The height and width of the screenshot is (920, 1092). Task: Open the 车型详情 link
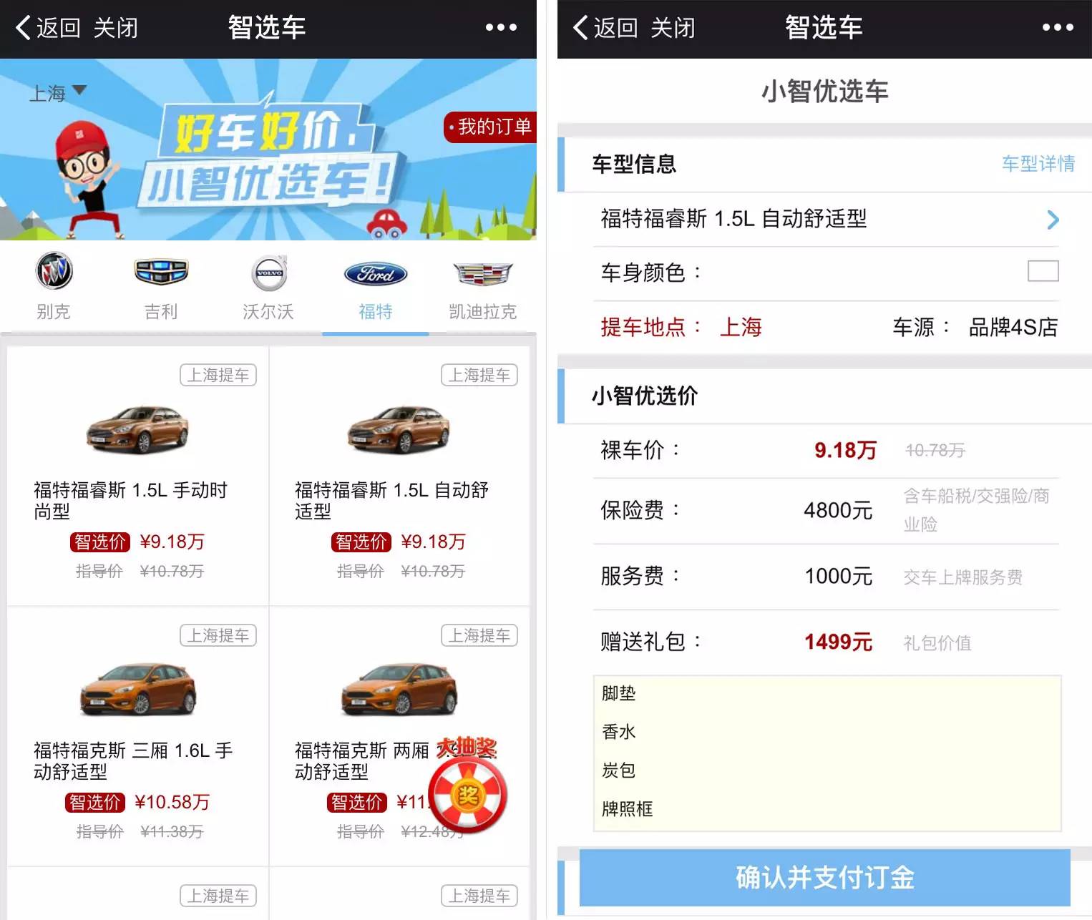[x=1038, y=163]
